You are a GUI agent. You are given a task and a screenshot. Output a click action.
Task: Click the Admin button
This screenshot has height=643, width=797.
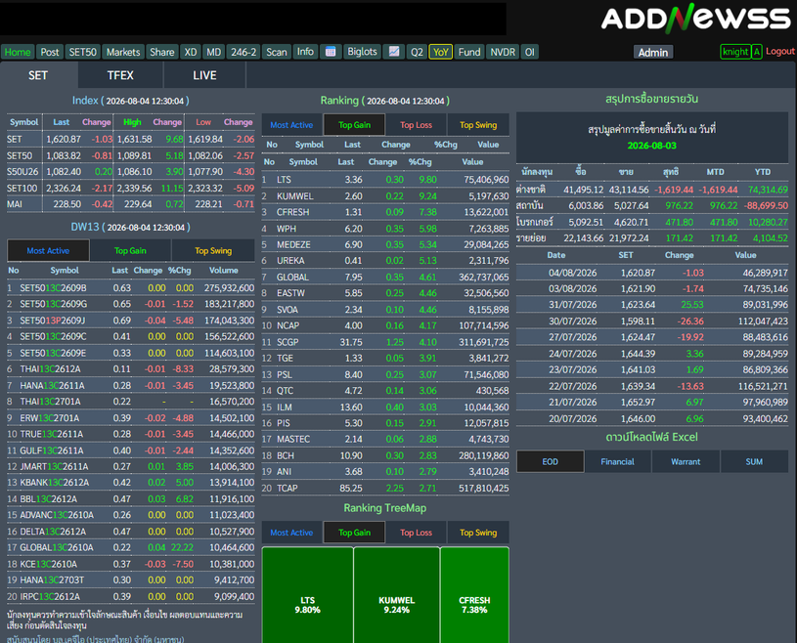click(653, 53)
